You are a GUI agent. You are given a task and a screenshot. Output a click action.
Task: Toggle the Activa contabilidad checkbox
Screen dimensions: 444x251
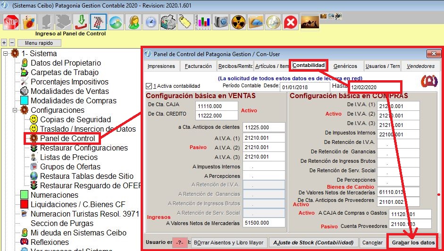coord(149,86)
